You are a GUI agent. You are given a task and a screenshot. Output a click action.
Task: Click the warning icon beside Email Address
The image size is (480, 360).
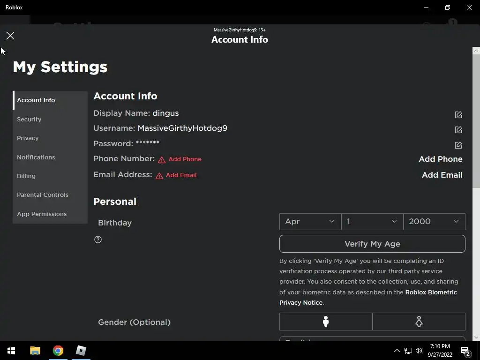[x=159, y=176]
